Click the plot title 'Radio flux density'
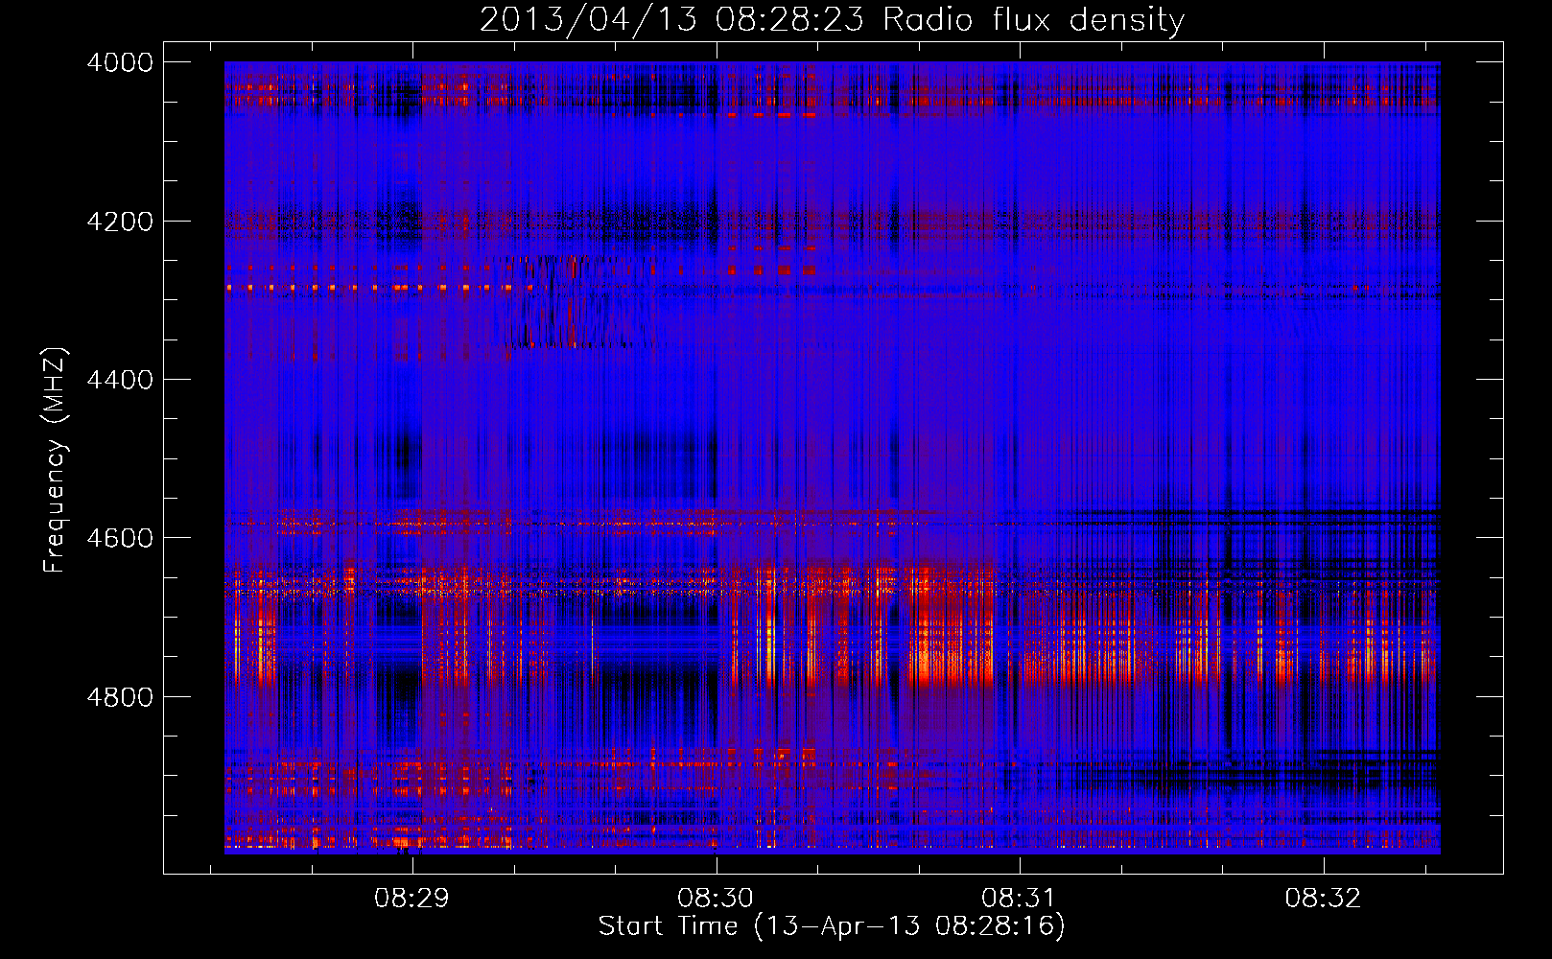This screenshot has width=1552, height=959. 1033,20
